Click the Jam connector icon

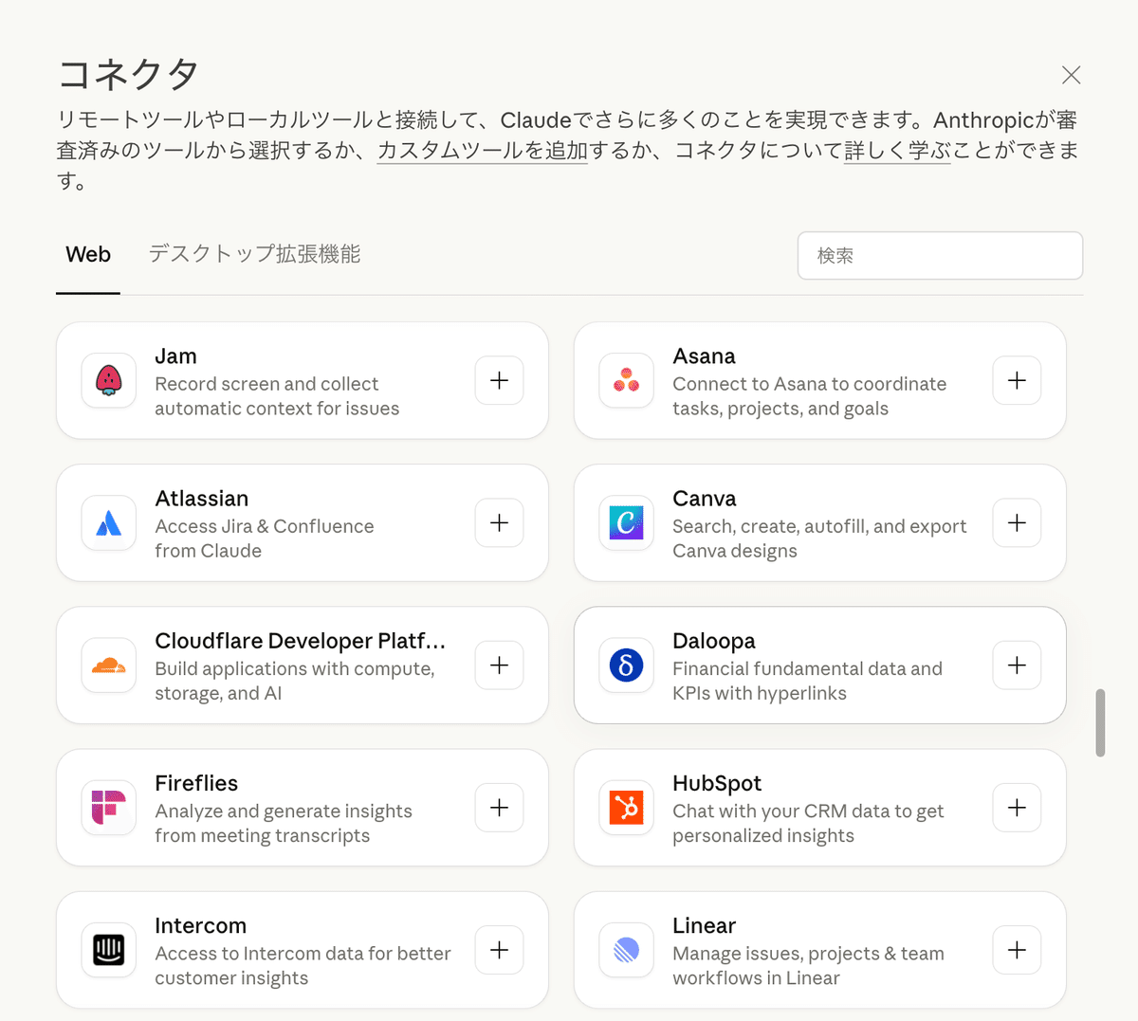coord(108,381)
